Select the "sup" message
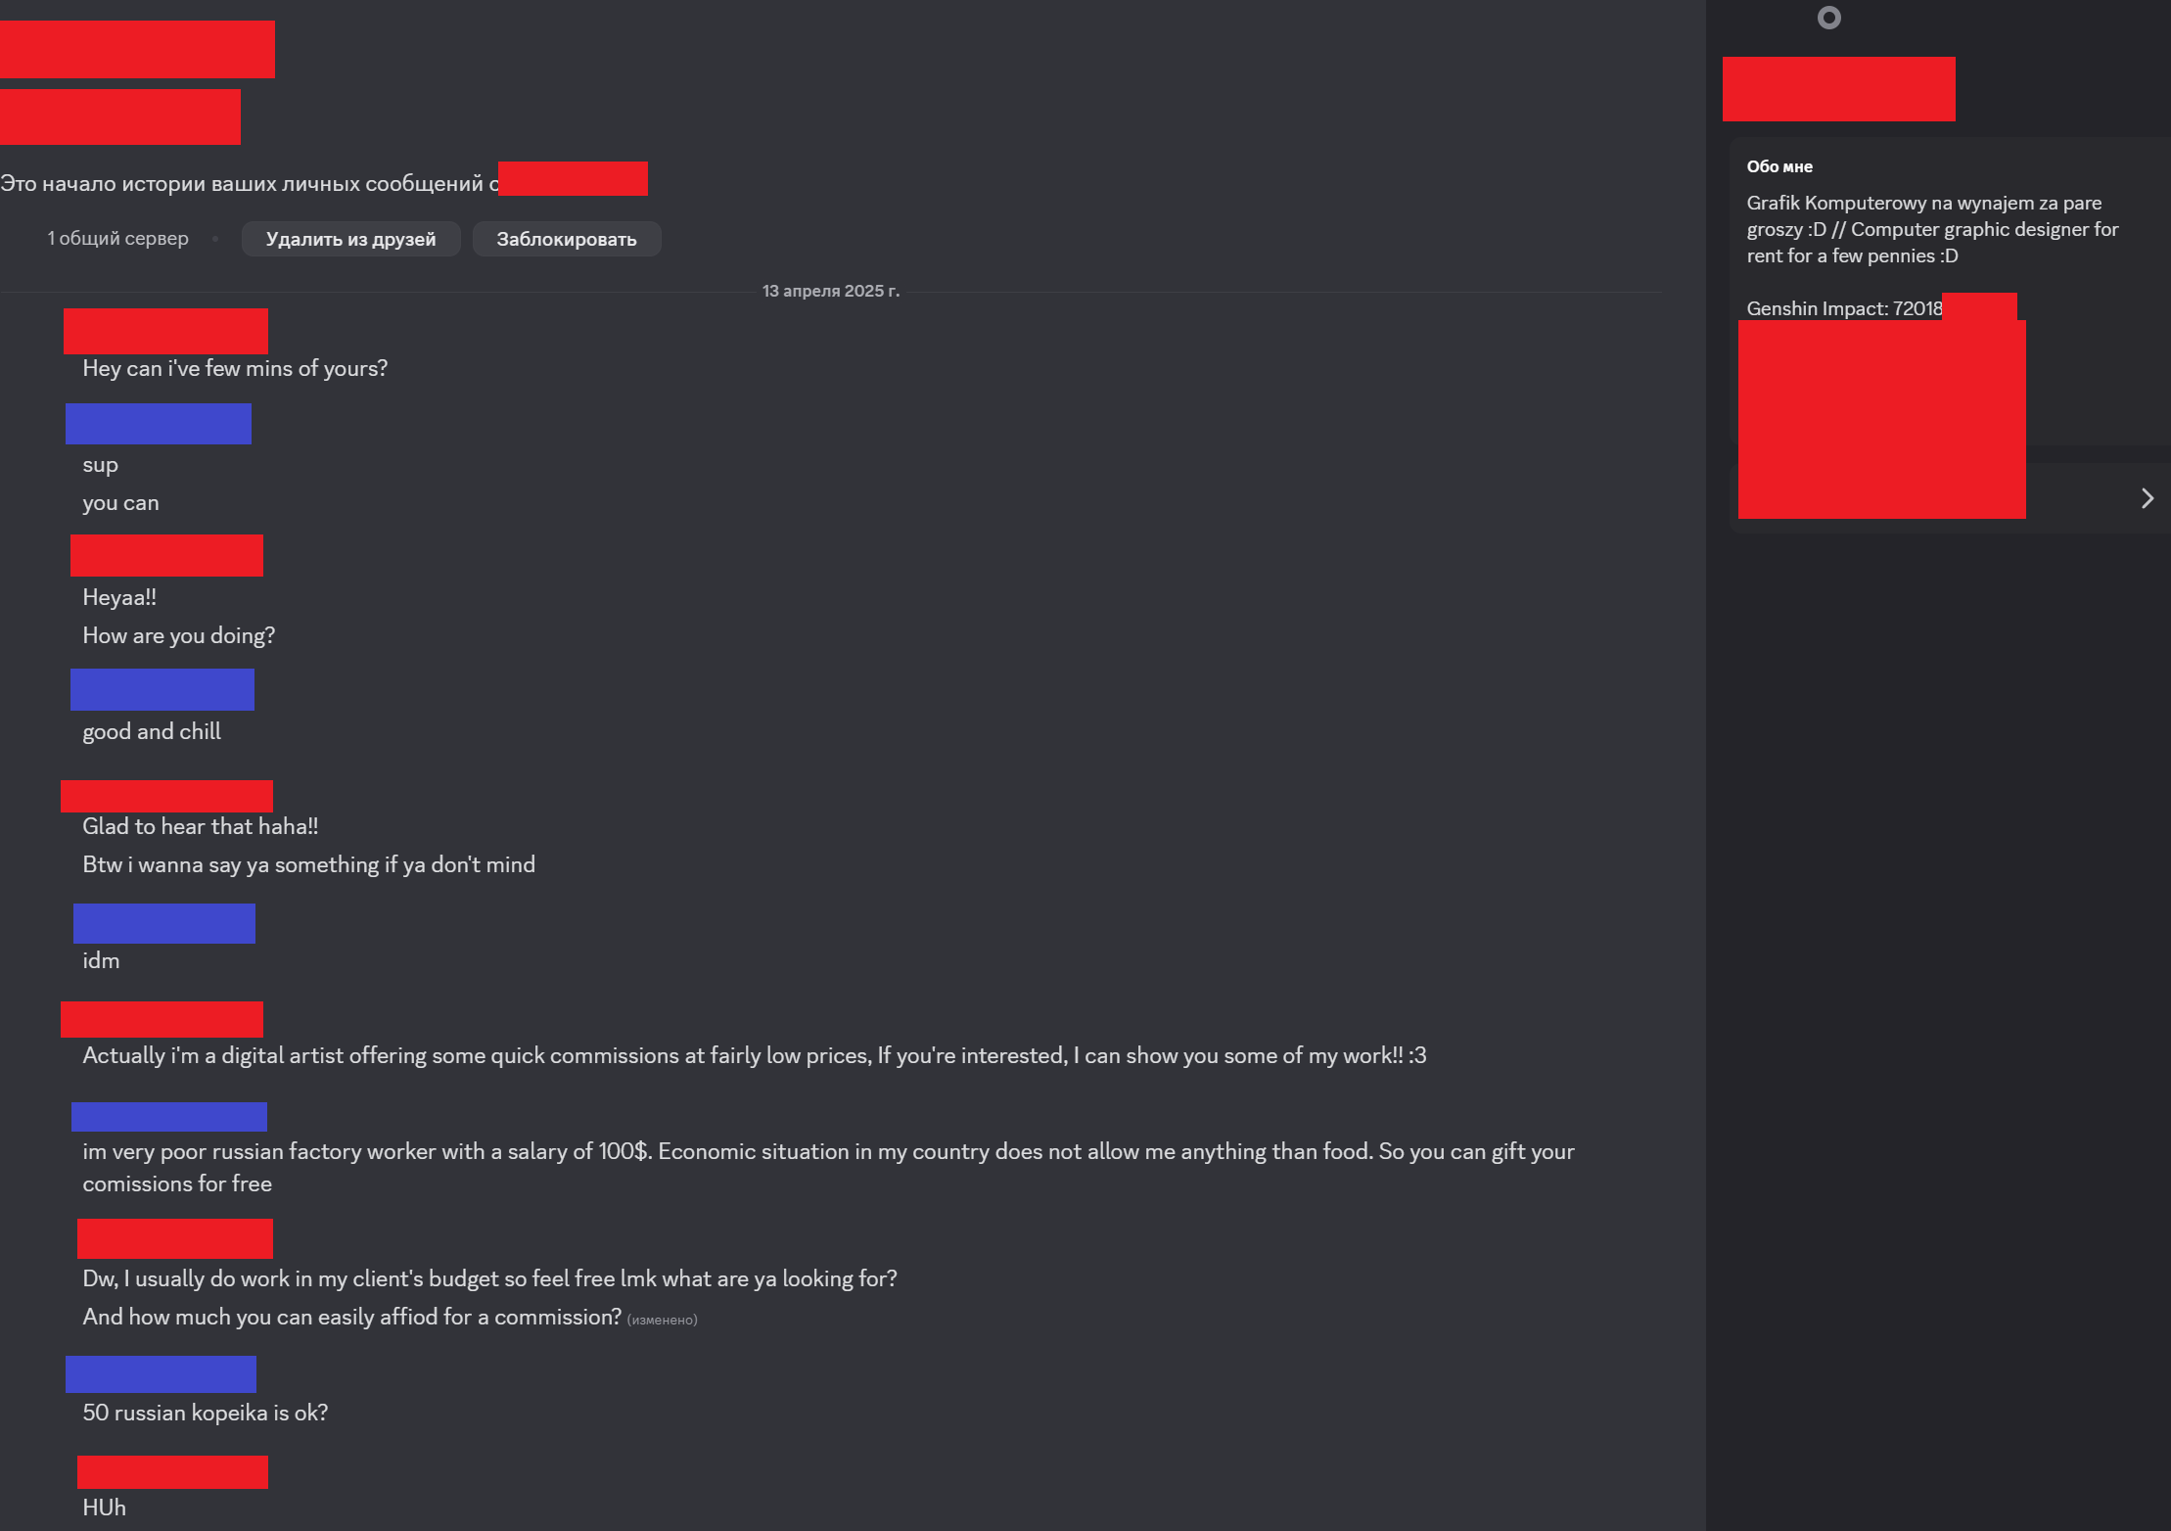The height and width of the screenshot is (1531, 2171). point(100,465)
